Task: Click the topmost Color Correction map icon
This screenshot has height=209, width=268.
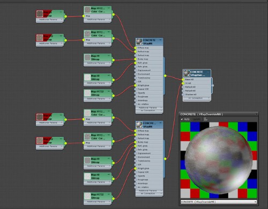Action: pyautogui.click(x=87, y=10)
